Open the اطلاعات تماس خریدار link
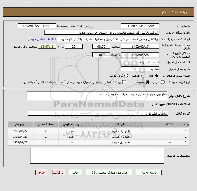 [x=42, y=39]
